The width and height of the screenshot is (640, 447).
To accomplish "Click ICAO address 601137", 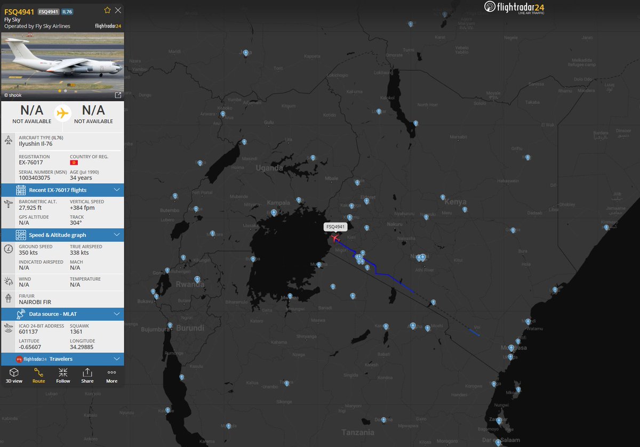I will click(x=28, y=331).
